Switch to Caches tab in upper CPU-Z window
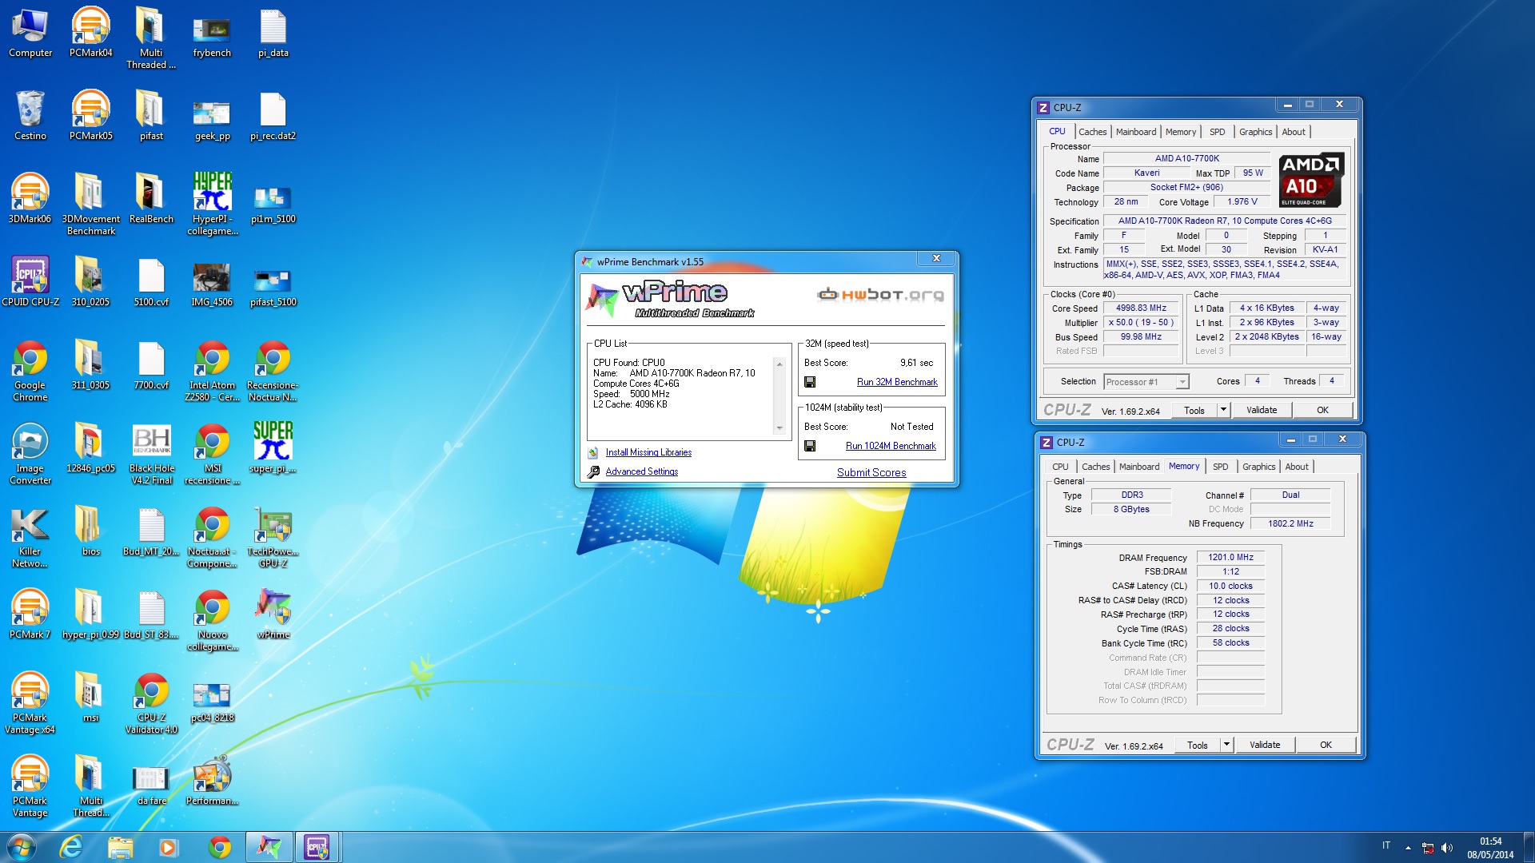This screenshot has height=863, width=1535. click(x=1092, y=132)
